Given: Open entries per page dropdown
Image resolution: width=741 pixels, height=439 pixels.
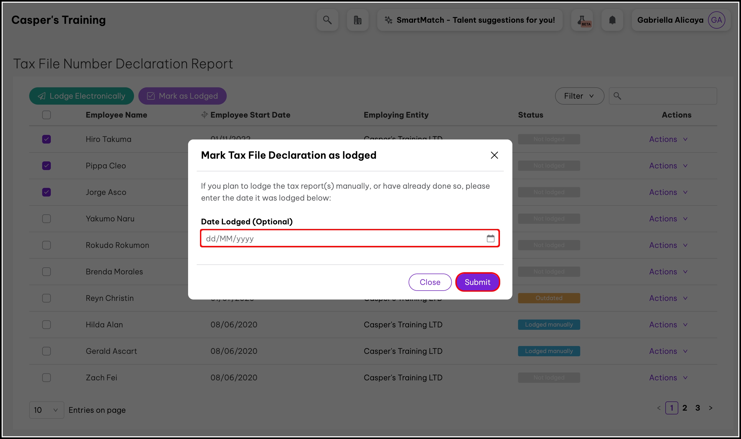Looking at the screenshot, I should coord(46,410).
